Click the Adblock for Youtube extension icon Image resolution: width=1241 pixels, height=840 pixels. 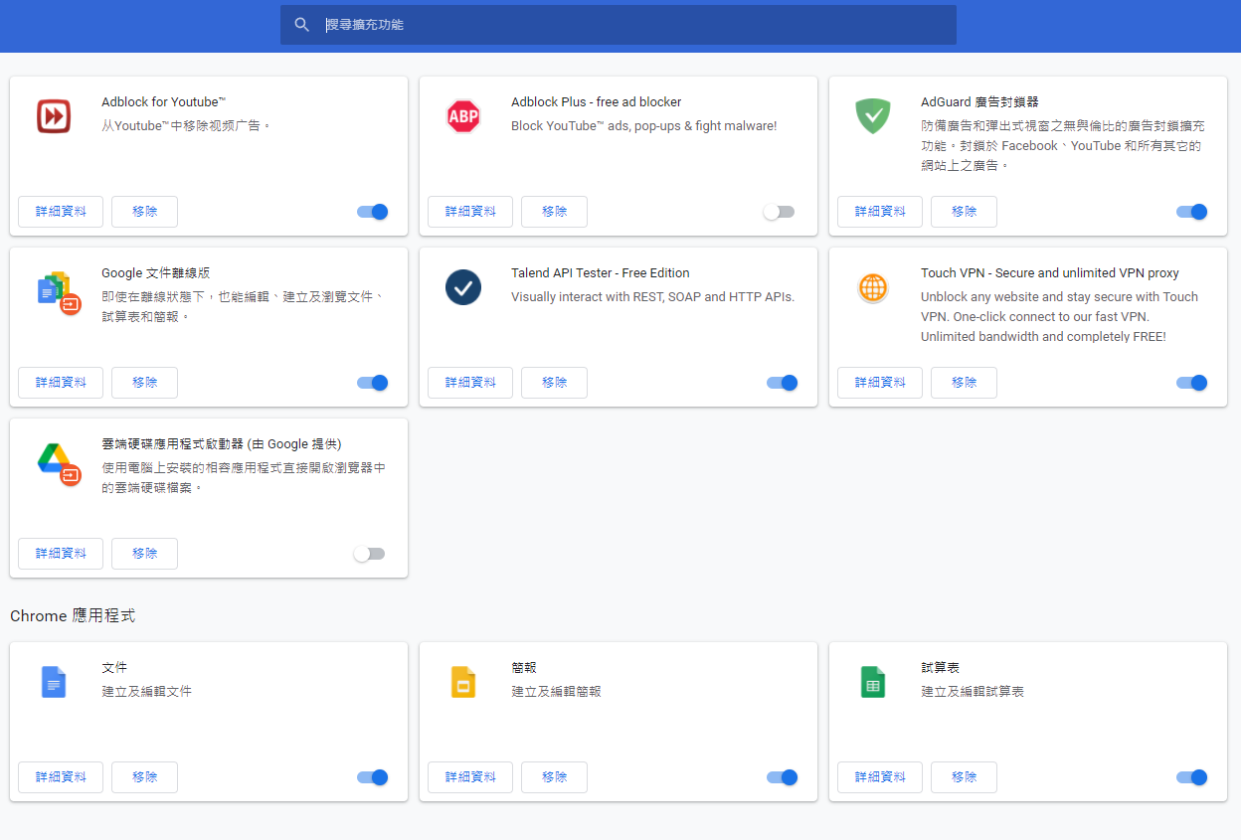click(54, 116)
